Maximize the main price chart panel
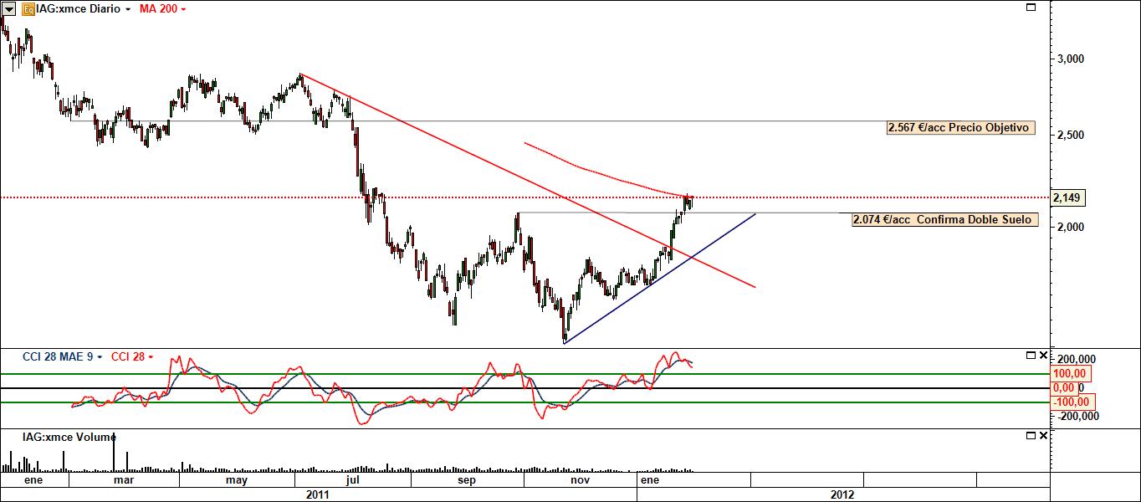1141x502 pixels. (1031, 8)
